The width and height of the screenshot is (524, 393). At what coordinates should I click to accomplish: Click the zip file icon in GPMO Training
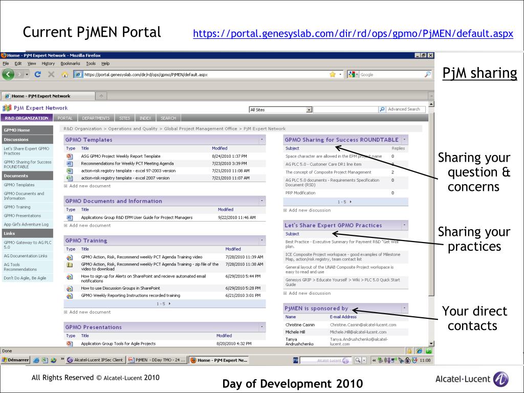(x=70, y=265)
